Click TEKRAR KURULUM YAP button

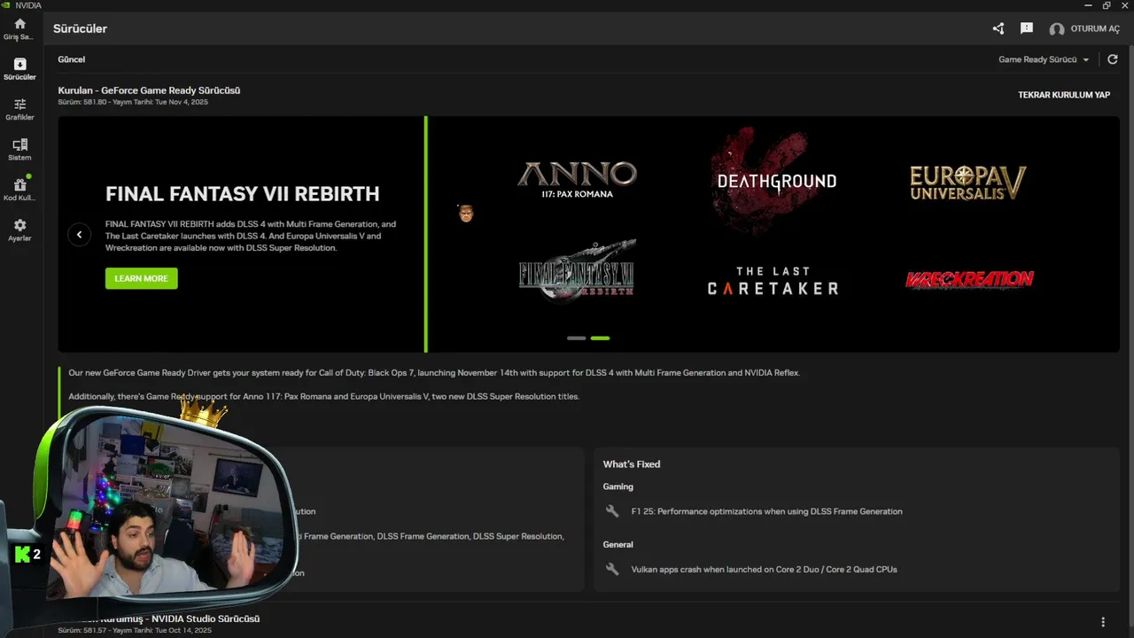click(1064, 95)
